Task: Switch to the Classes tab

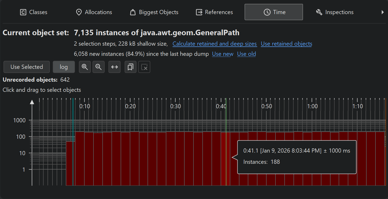Action: (x=34, y=12)
